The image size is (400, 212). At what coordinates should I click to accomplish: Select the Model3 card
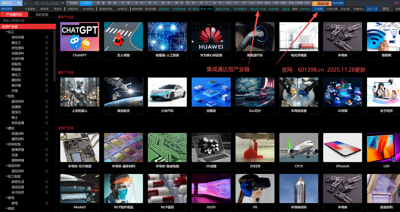coord(80,193)
